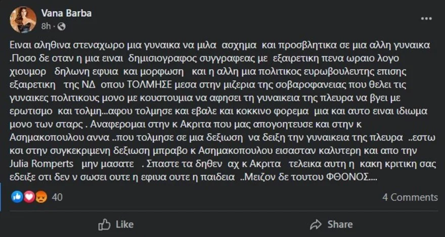The height and width of the screenshot is (237, 445).
Task: Open the three-dots post options menu
Action: pos(426,19)
